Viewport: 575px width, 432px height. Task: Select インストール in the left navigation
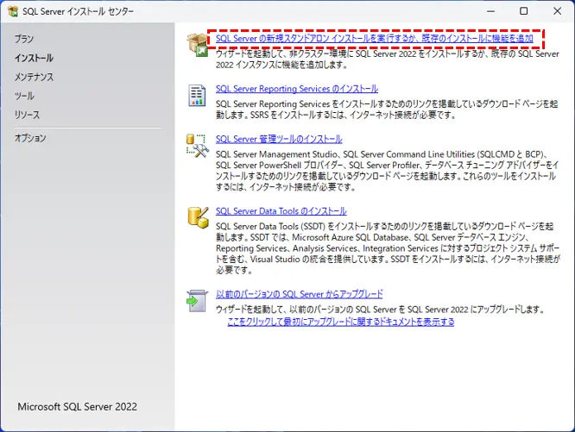[x=34, y=59]
